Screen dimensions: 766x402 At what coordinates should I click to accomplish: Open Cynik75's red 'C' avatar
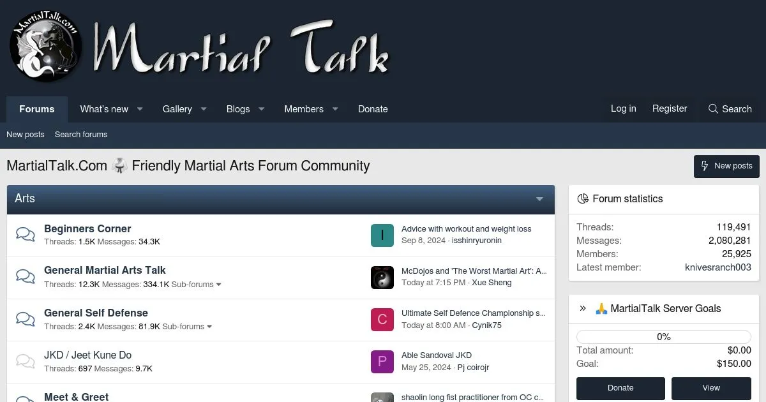tap(382, 319)
